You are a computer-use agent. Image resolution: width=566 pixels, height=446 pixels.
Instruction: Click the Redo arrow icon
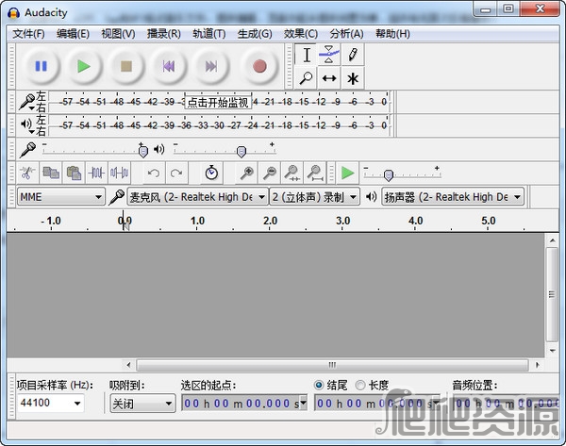(176, 173)
